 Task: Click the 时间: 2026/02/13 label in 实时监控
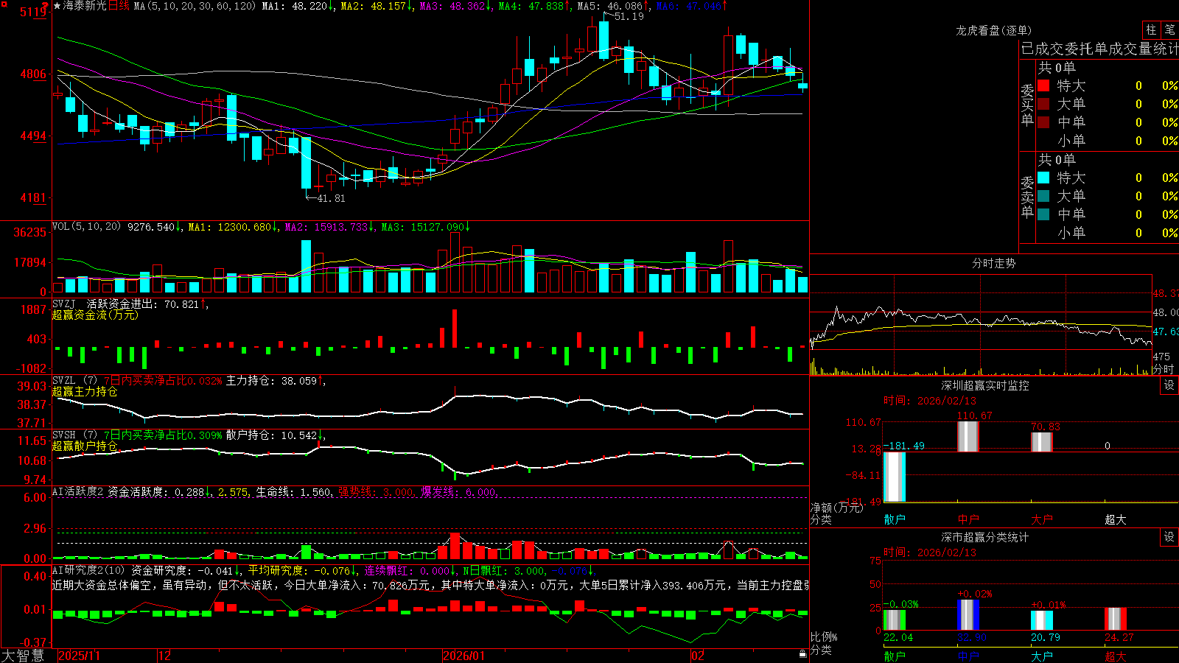tap(930, 401)
